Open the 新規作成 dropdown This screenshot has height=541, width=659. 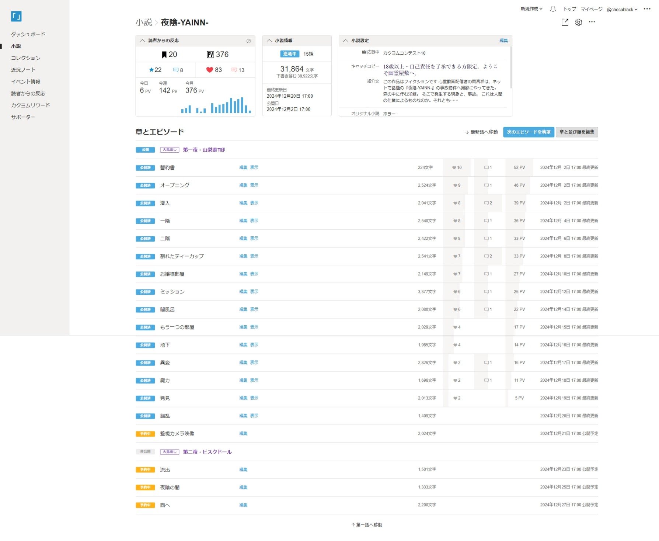click(531, 9)
